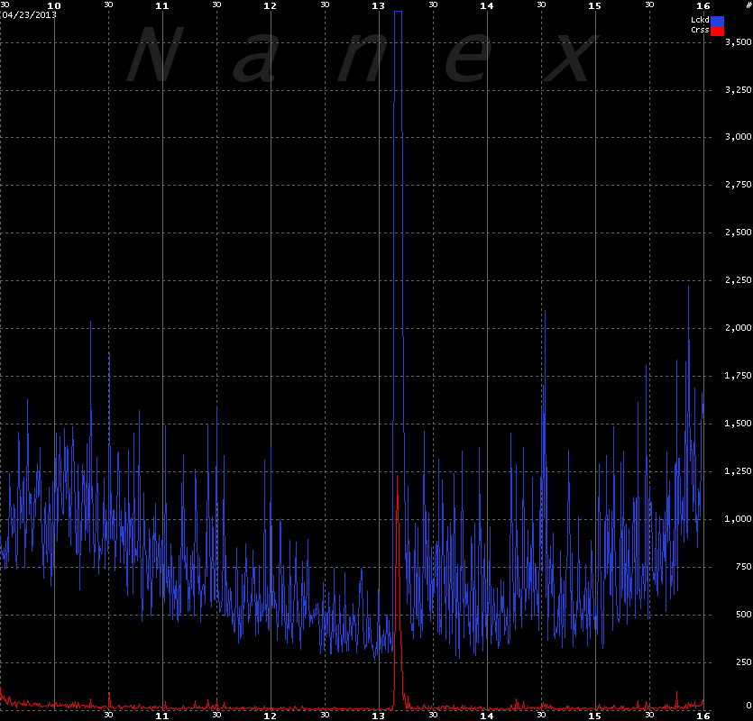Click the red Crss legend color swatch

tap(718, 31)
